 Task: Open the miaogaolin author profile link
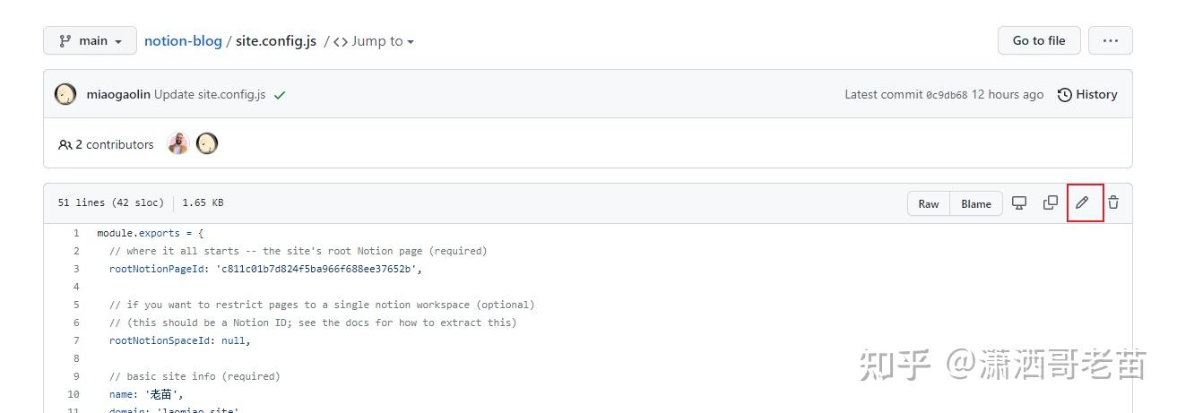pyautogui.click(x=118, y=94)
